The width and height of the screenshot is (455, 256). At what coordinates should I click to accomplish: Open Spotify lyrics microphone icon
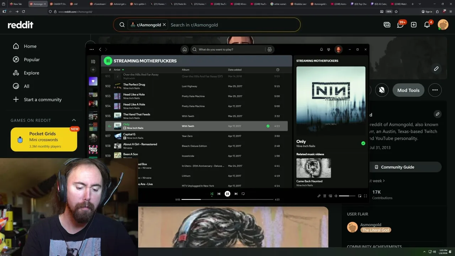pyautogui.click(x=319, y=196)
